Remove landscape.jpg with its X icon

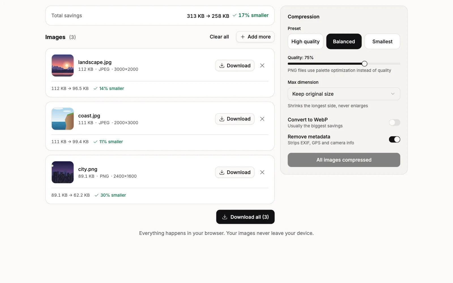(262, 65)
